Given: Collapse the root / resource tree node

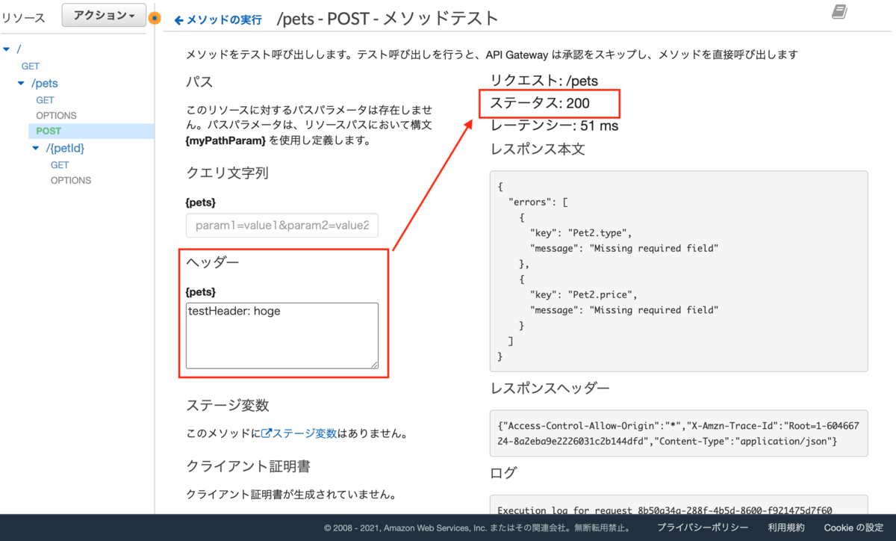Looking at the screenshot, I should 7,49.
